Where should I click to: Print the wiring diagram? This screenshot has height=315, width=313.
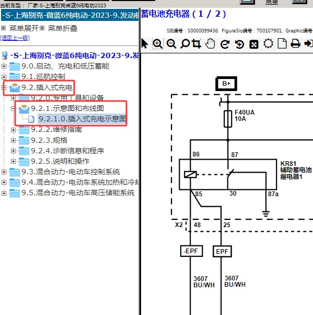296,43
